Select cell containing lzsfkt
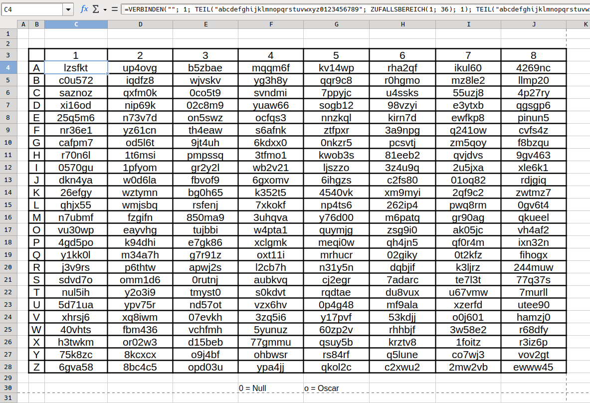Viewport: 590px width, 403px height. click(x=76, y=68)
